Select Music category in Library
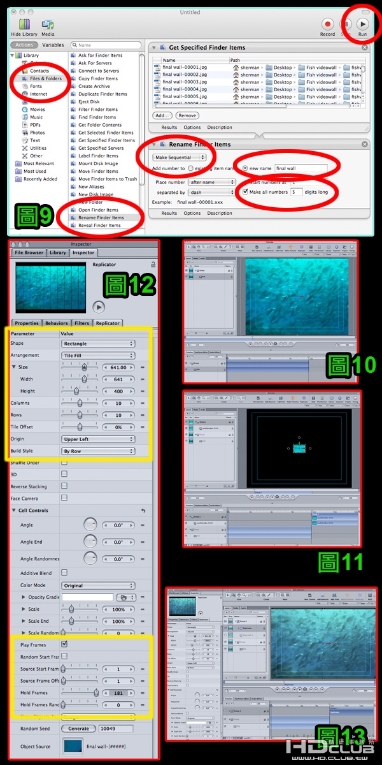382x765 pixels. coord(36,117)
